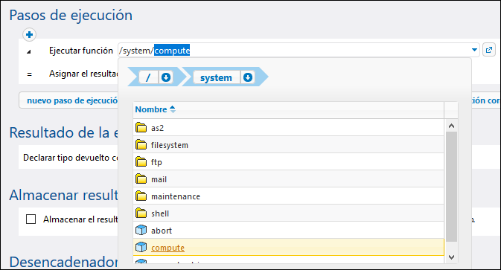Open the filesystem folder icon

[141, 144]
